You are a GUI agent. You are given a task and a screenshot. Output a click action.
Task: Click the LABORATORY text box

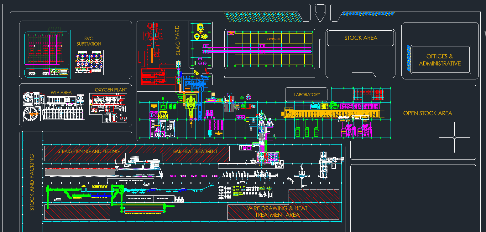[306, 94]
